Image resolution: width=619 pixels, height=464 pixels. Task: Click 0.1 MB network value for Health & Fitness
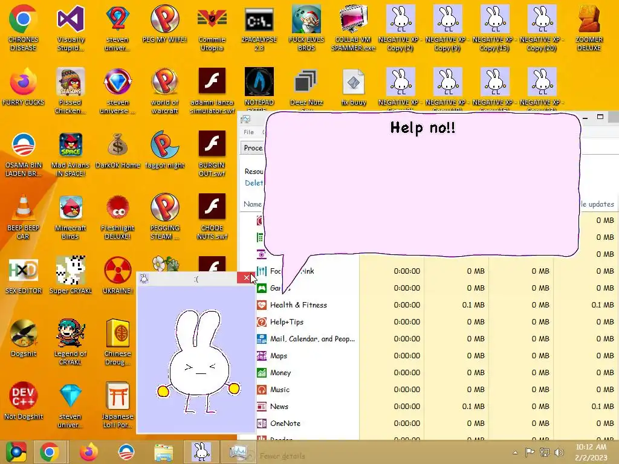tap(473, 304)
